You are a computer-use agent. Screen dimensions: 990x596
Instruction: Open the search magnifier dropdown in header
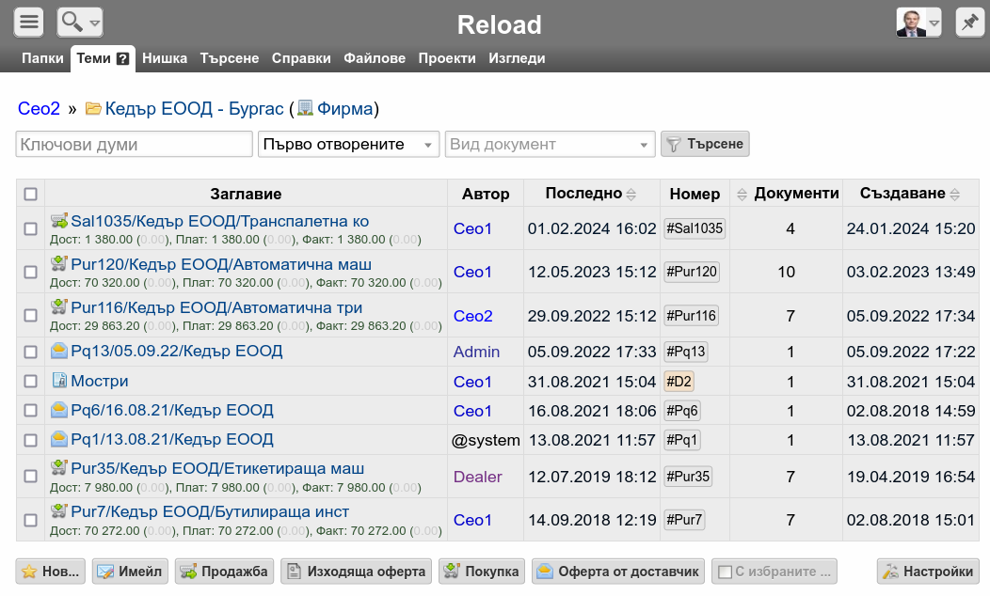[x=80, y=22]
